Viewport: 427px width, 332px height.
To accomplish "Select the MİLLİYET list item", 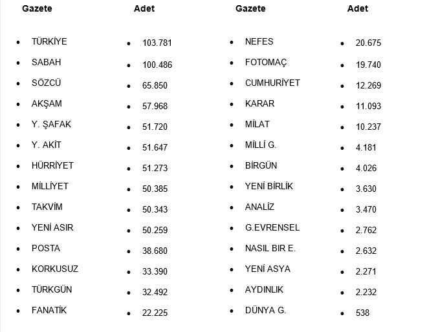I will click(50, 186).
